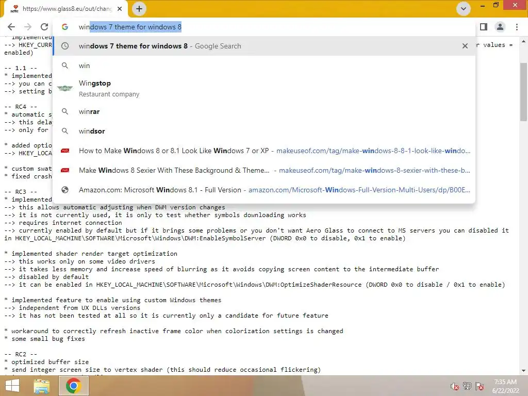528x396 pixels.
Task: Open 'Make Windows 8 Sexier' makeuseof suggestion
Action: [264, 170]
